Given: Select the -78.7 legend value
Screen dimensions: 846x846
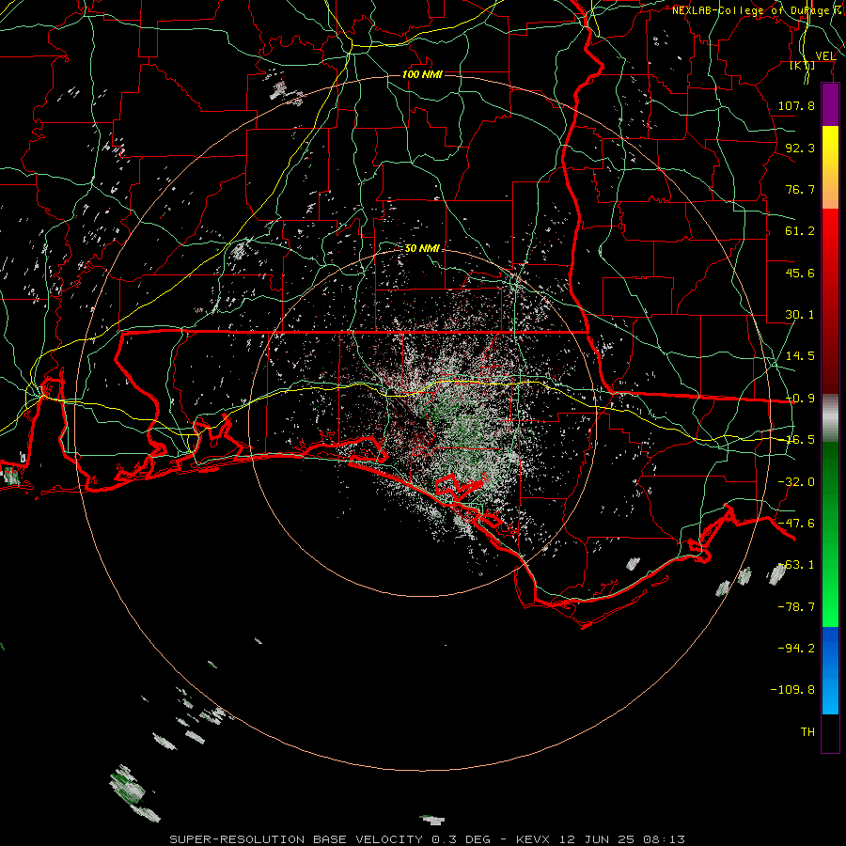Looking at the screenshot, I should pyautogui.click(x=796, y=607).
